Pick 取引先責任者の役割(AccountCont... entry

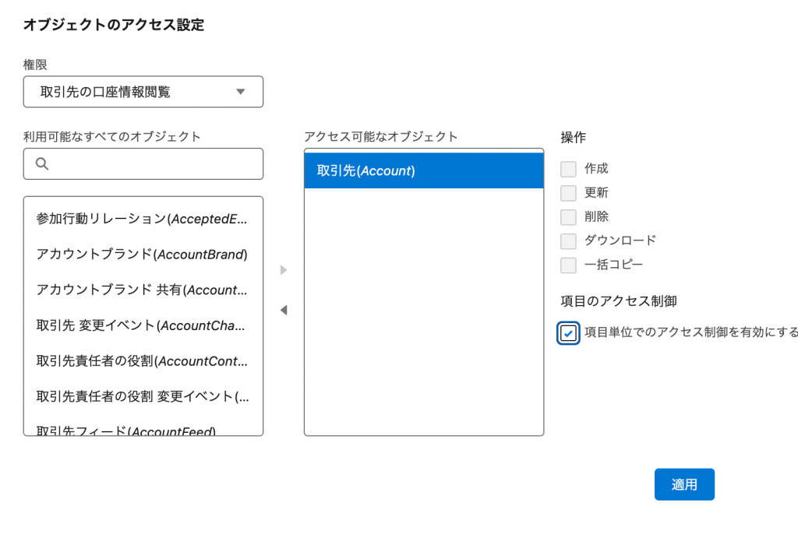(x=143, y=361)
